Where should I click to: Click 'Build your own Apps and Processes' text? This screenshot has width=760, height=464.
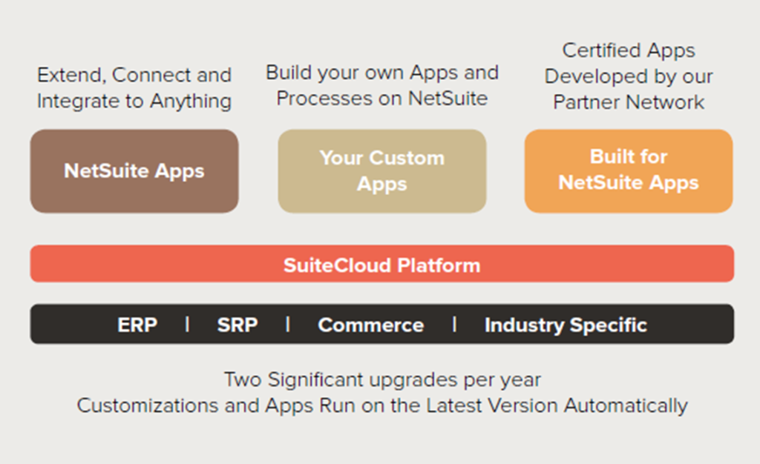[x=382, y=86]
